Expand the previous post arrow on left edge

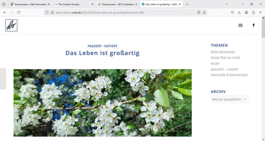3,79
